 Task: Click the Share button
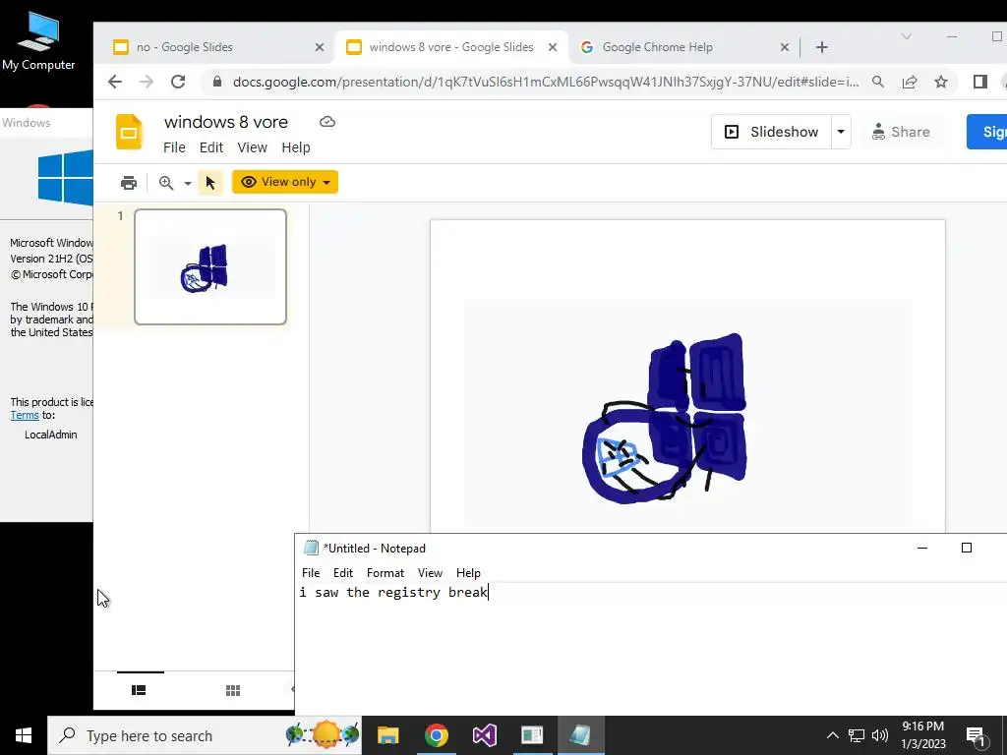point(901,132)
